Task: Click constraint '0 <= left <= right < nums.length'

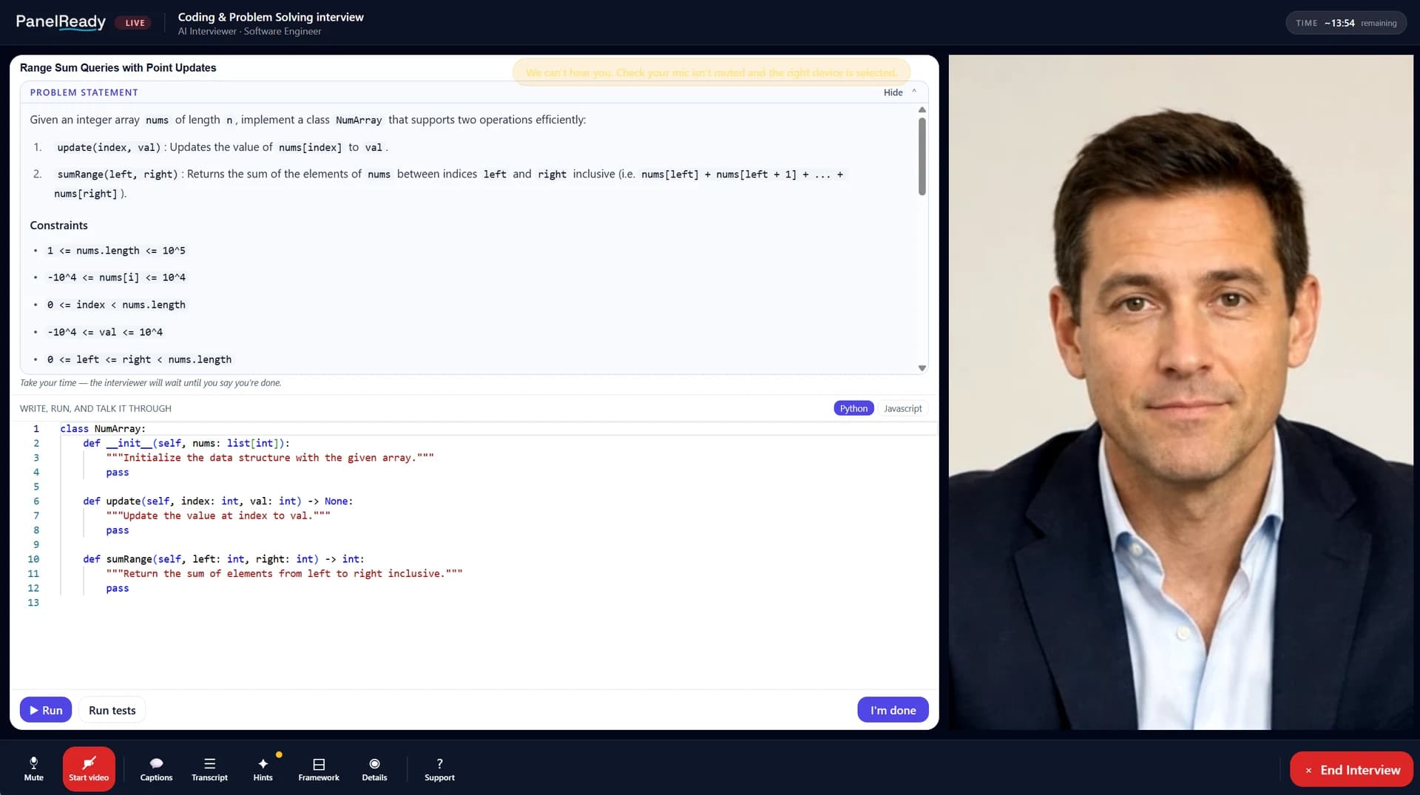Action: [x=139, y=359]
